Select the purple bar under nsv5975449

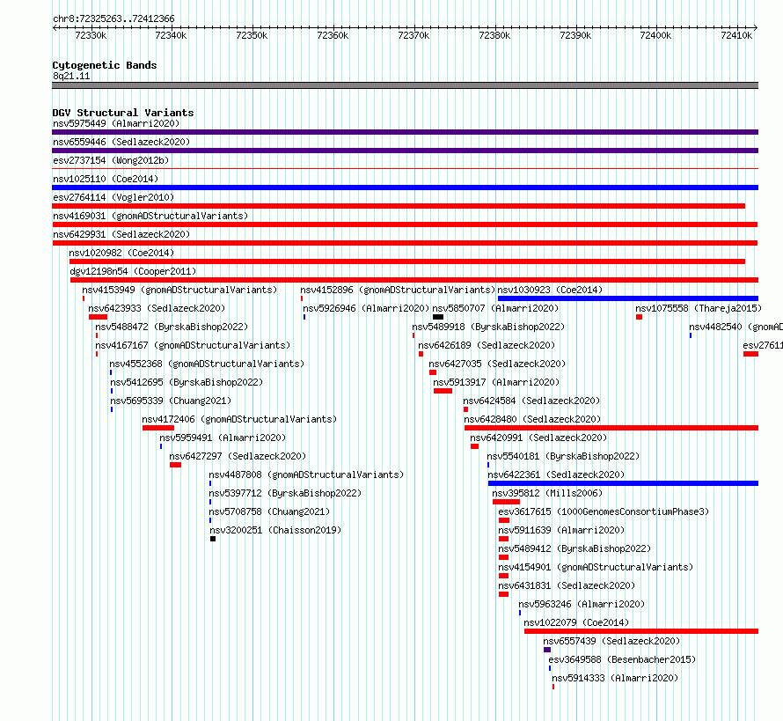point(405,132)
